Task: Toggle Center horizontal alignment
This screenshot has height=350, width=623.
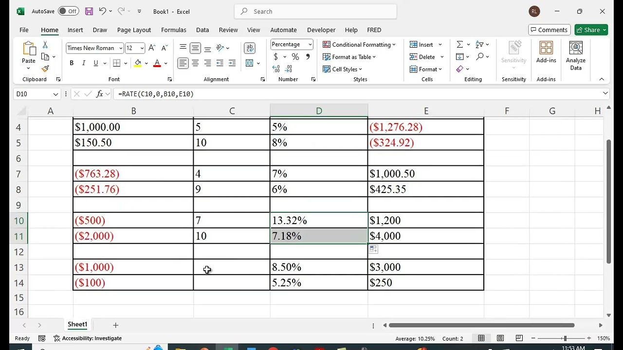Action: [195, 63]
